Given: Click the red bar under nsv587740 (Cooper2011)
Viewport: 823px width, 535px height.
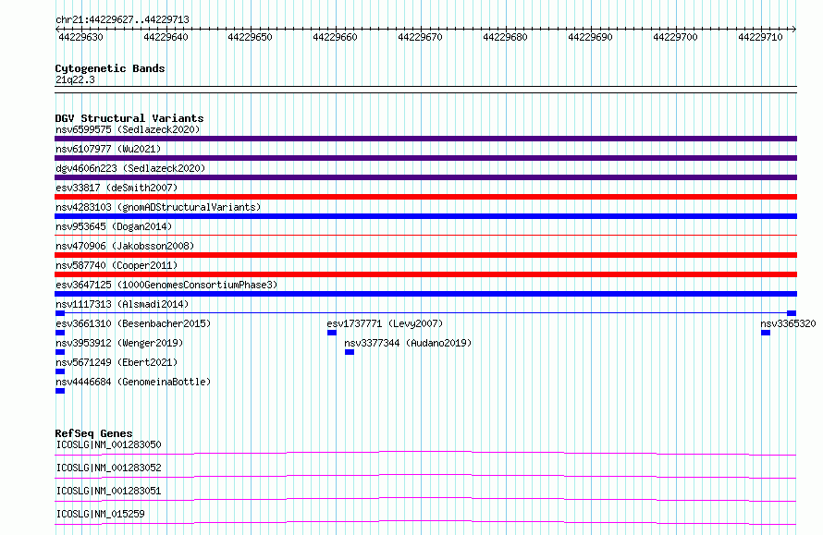Looking at the screenshot, I should [425, 274].
